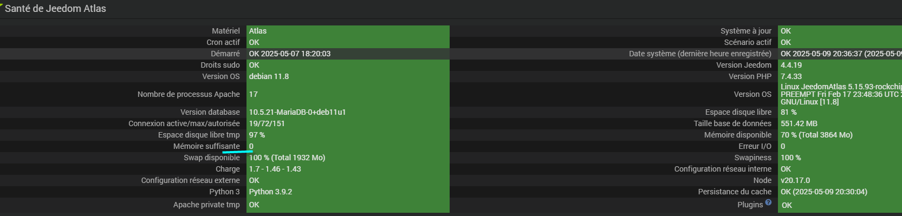The height and width of the screenshot is (216, 902).
Task: Click the Santé de Jeedom Atlas heading
Action: coord(55,9)
